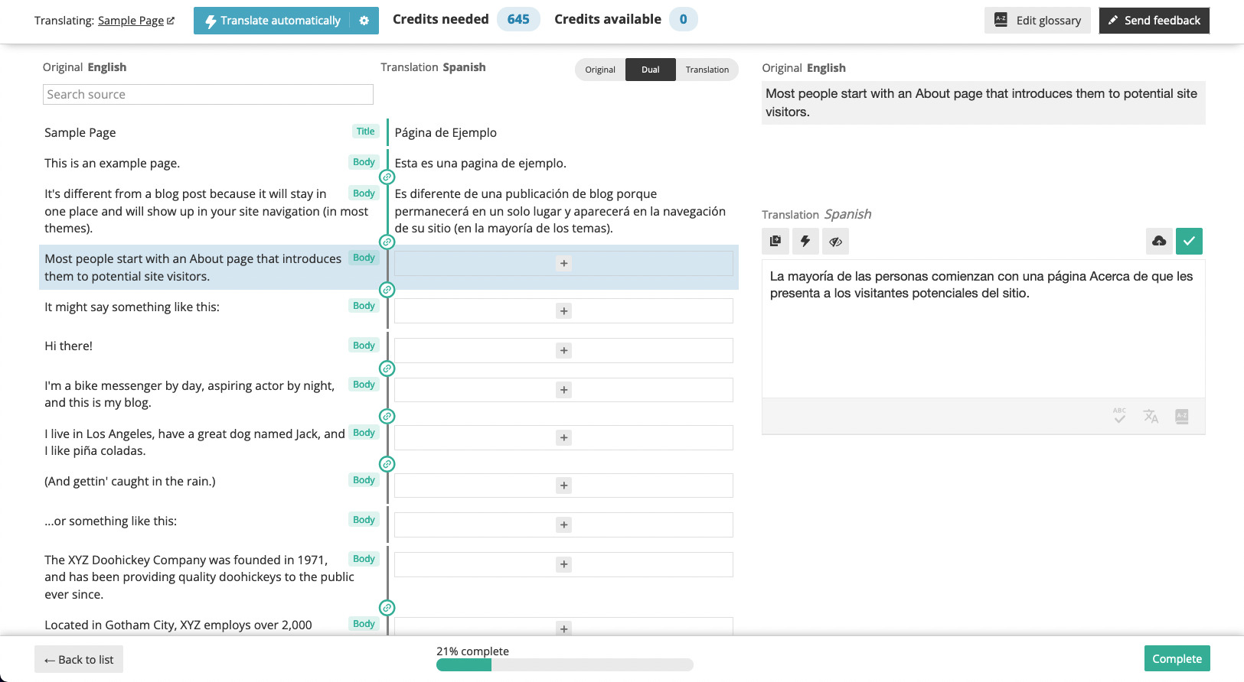Select 'Sample Page' title segment
The height and width of the screenshot is (682, 1244).
coord(80,132)
